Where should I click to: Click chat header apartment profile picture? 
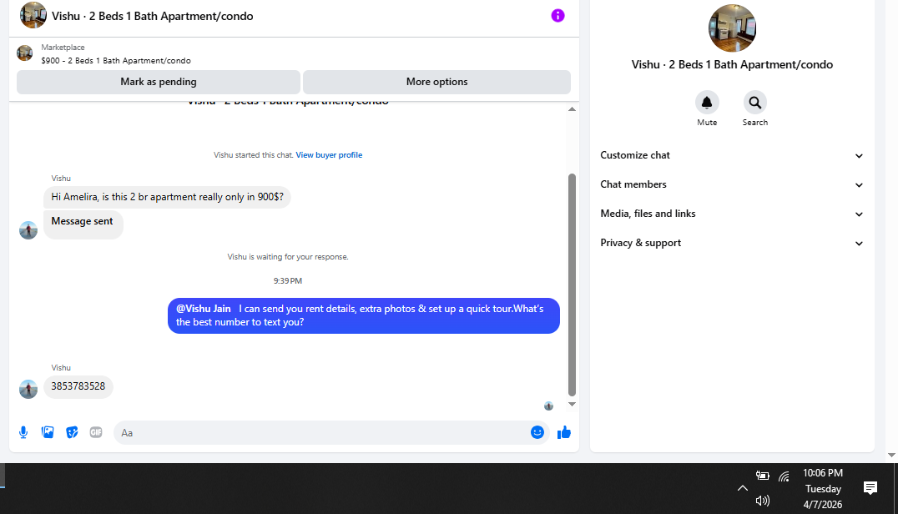tap(33, 16)
